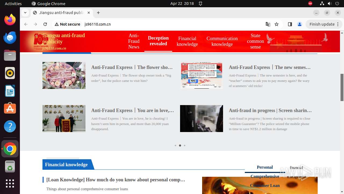Select the Personal Comprehensive Consumer Loan tab

[265, 176]
